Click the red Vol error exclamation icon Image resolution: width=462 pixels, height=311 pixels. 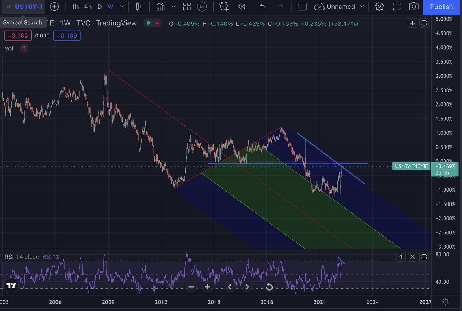coord(24,48)
